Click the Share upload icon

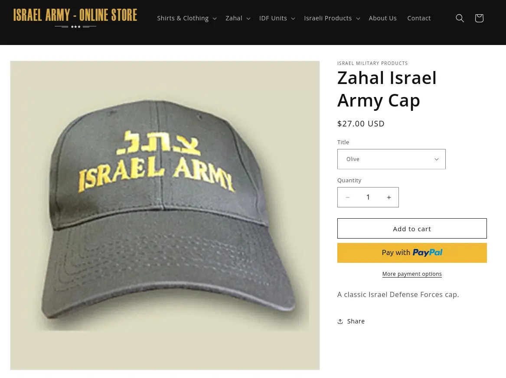click(340, 321)
